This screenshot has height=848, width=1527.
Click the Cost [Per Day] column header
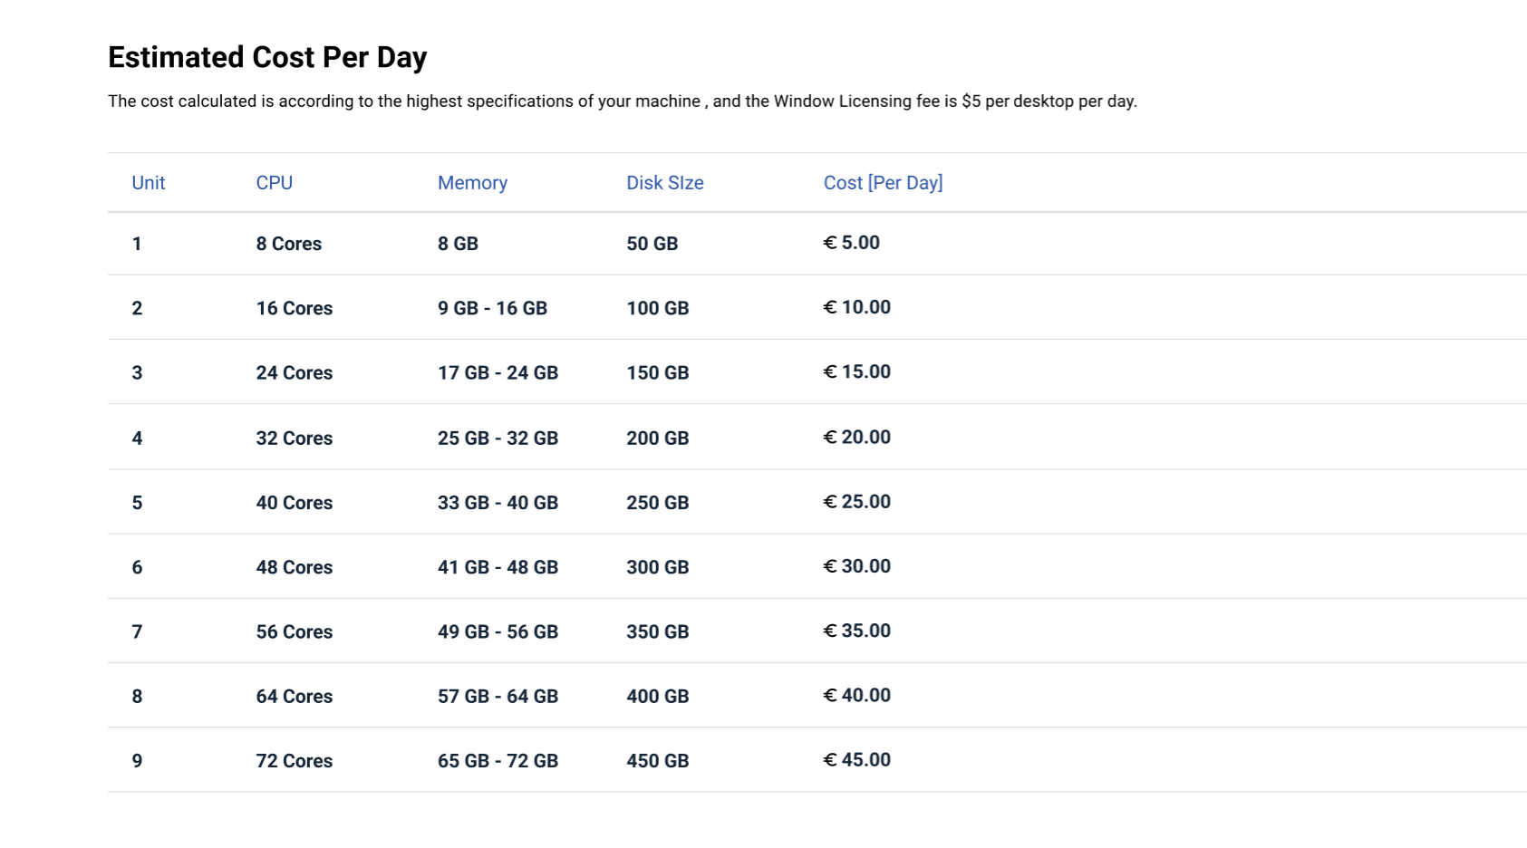(x=883, y=182)
